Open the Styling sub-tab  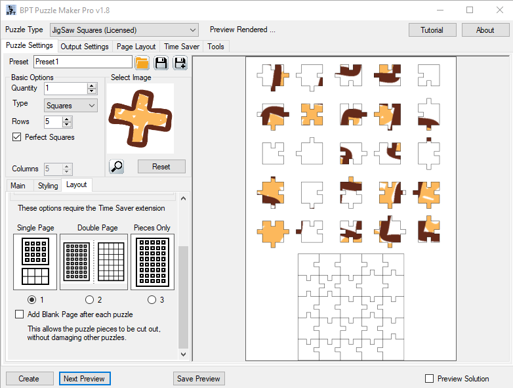[x=48, y=186]
